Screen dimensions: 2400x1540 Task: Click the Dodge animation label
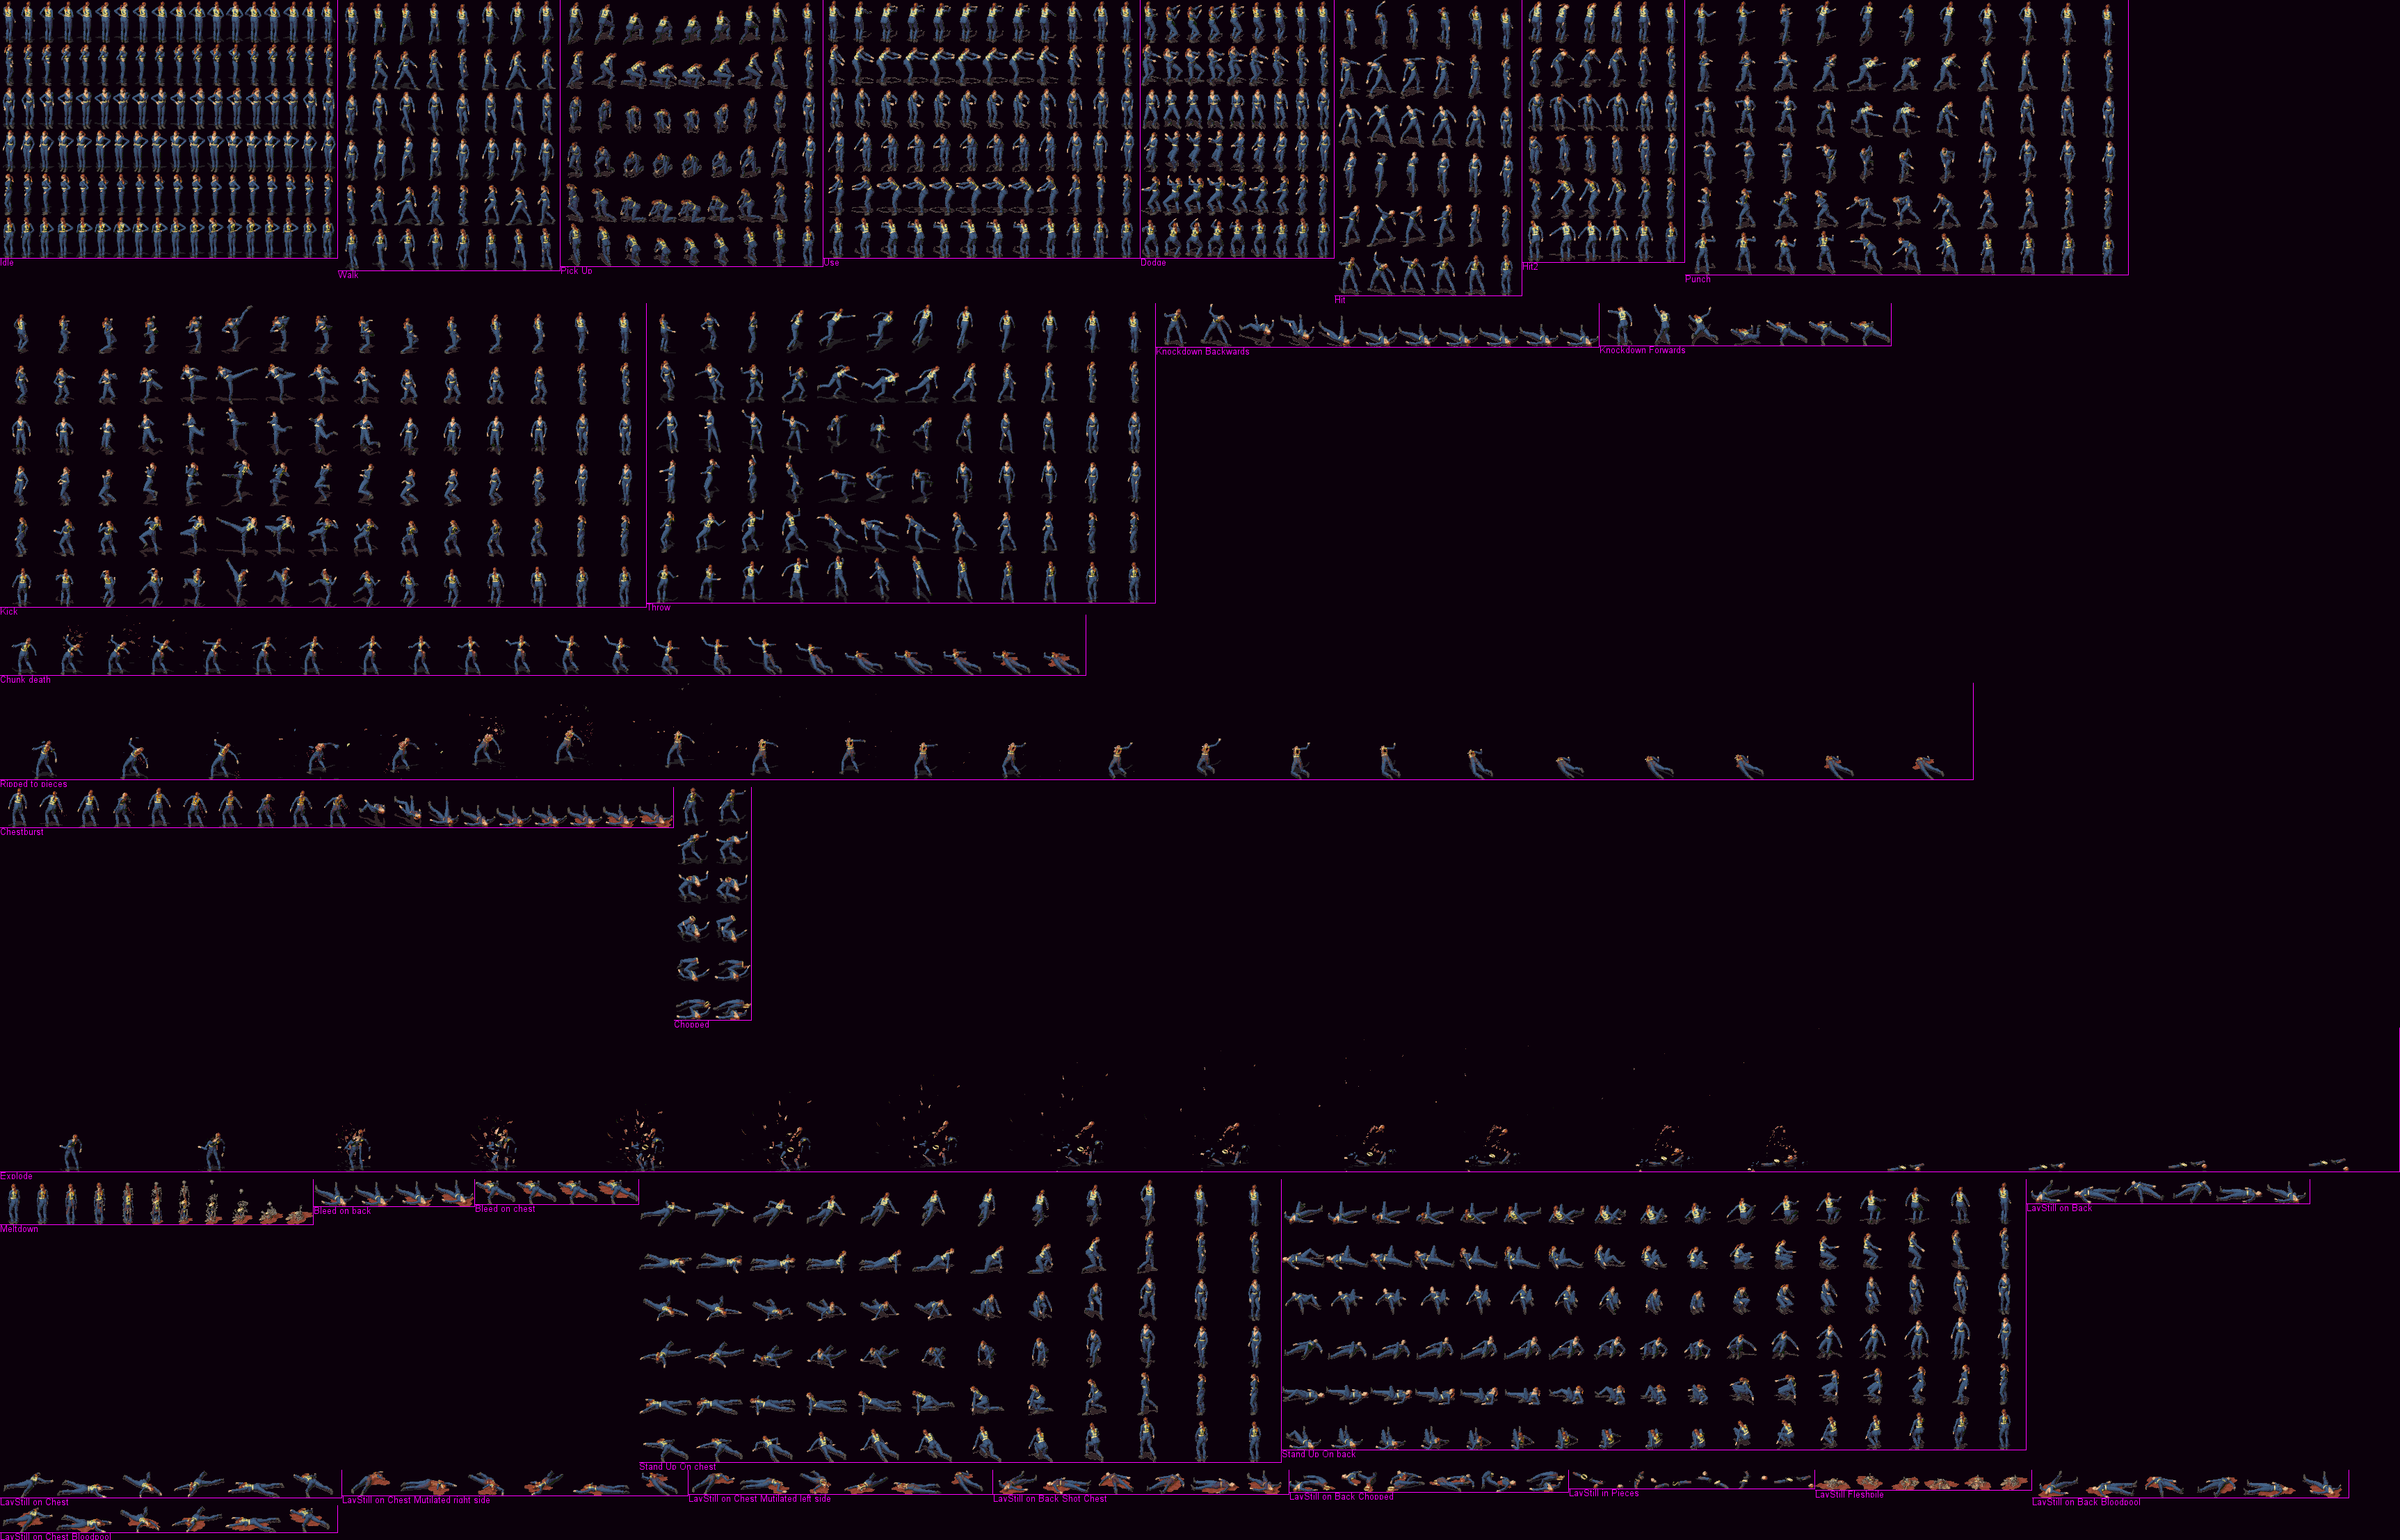coord(1153,263)
